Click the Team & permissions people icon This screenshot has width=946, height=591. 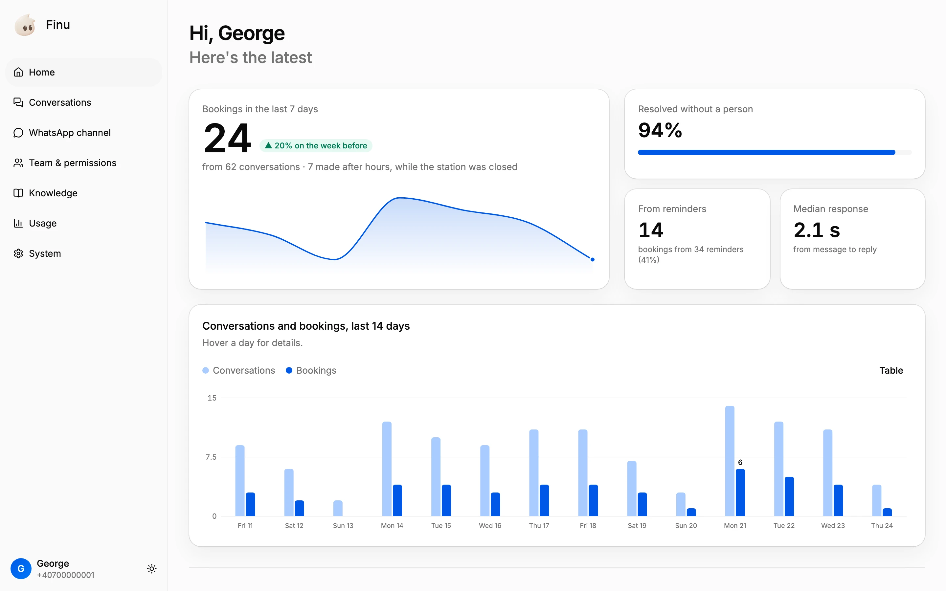tap(18, 163)
